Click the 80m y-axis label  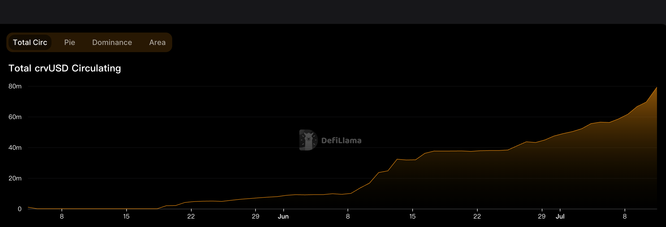click(15, 86)
